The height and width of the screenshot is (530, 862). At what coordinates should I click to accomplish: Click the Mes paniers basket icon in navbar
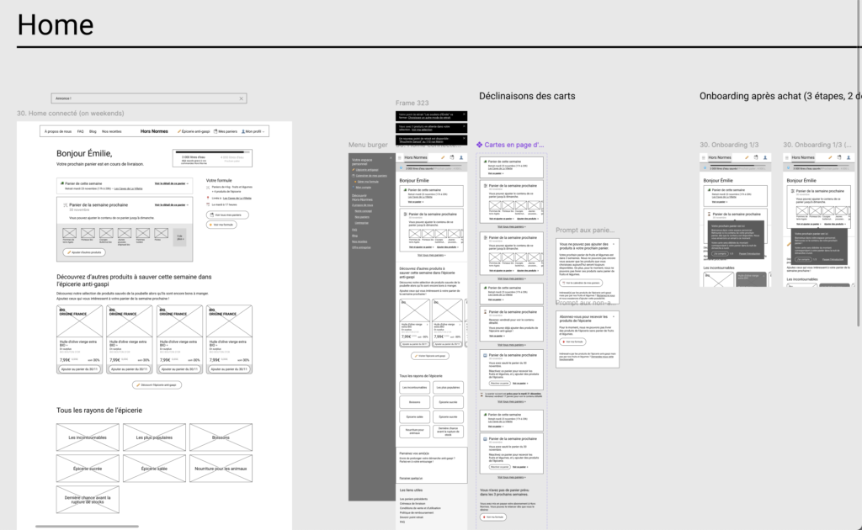pos(217,131)
